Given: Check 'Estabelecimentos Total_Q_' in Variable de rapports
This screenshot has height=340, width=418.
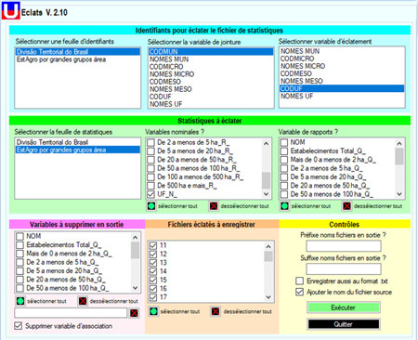Looking at the screenshot, I should pos(284,151).
